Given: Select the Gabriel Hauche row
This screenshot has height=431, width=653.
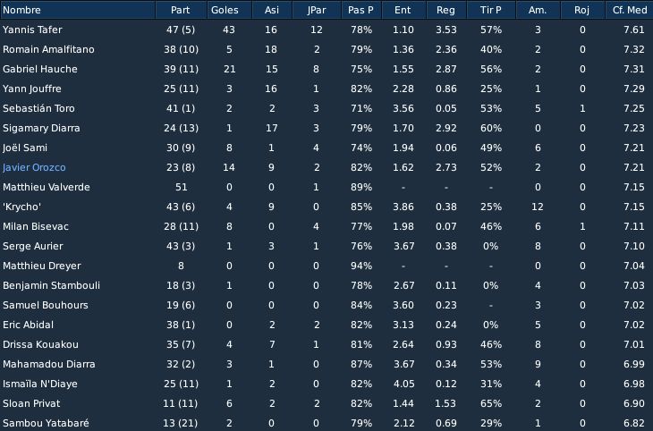Looking at the screenshot, I should pos(326,69).
